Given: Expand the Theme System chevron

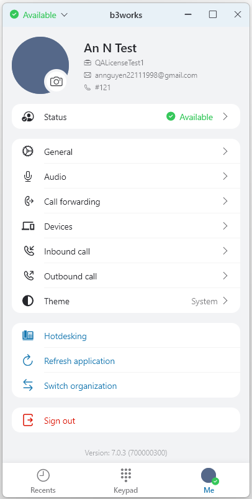Looking at the screenshot, I should pos(225,301).
